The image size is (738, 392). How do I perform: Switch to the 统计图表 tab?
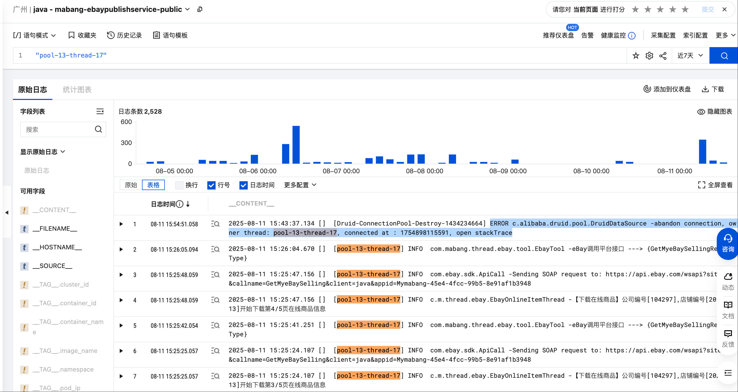point(77,90)
